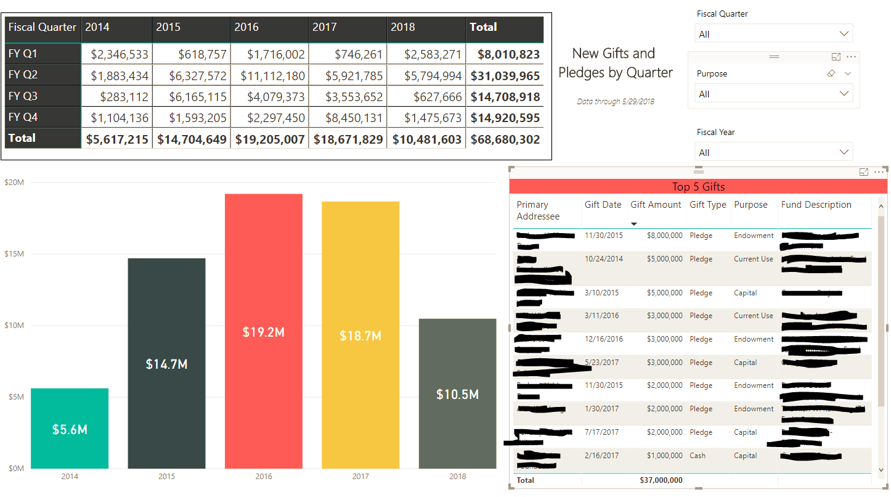Click the Top 5 Gifts scroll up arrow
The image size is (891, 497).
coord(881,207)
